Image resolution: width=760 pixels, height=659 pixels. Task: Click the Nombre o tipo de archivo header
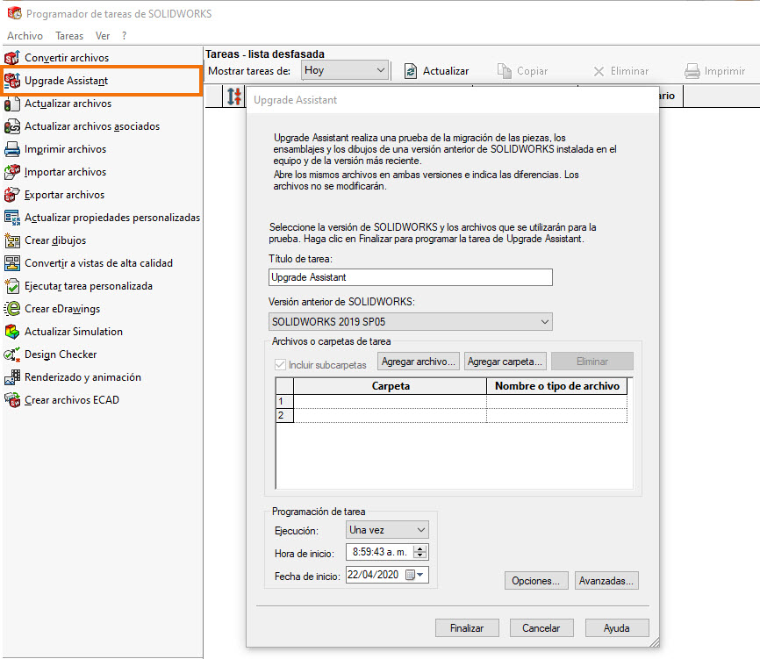pos(557,386)
